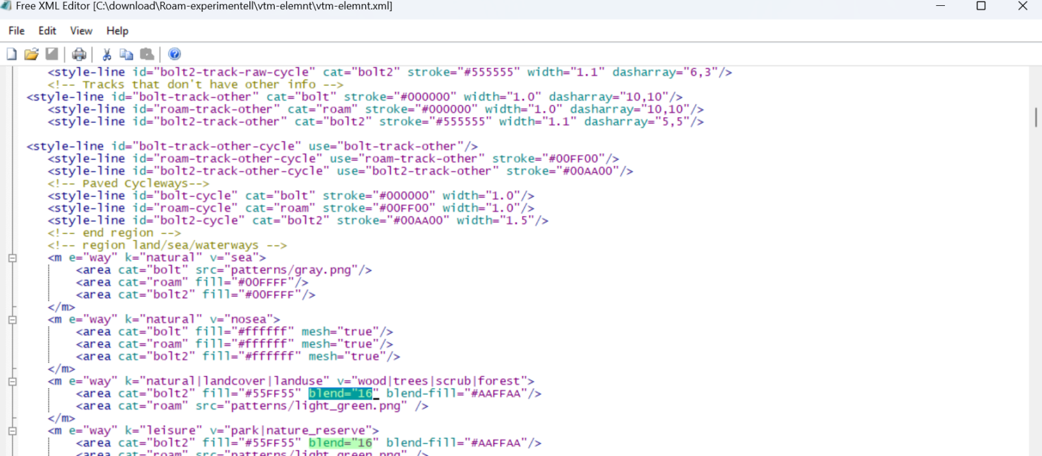Maximize the Free XML Editor window

coord(981,7)
